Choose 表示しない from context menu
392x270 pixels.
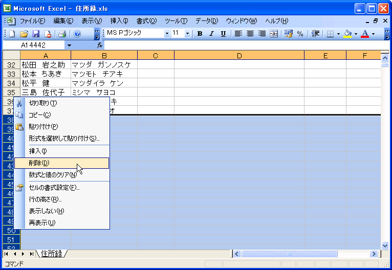click(62, 211)
